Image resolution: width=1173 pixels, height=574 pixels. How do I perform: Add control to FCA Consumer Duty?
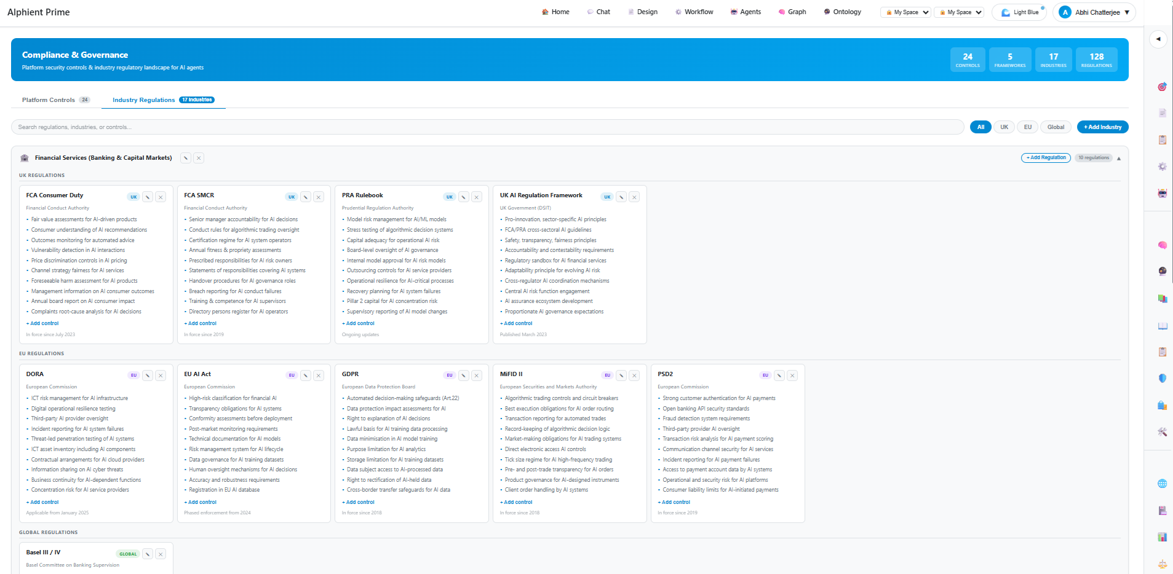tap(42, 323)
